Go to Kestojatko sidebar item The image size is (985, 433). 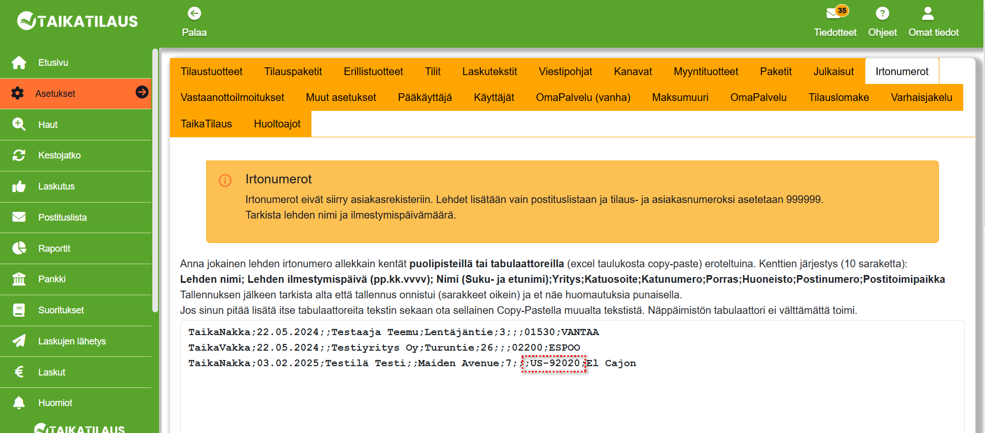coord(76,155)
